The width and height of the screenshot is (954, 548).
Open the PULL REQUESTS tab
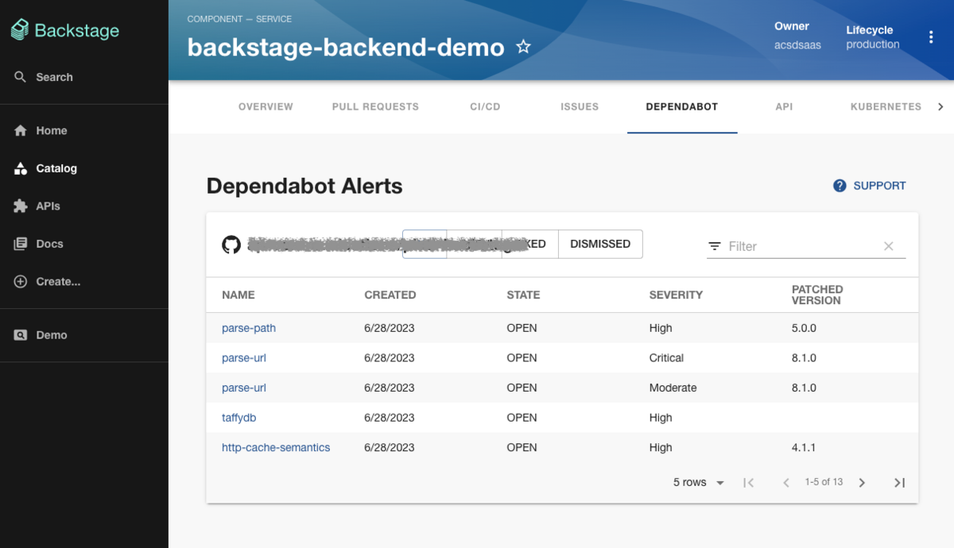coord(374,106)
